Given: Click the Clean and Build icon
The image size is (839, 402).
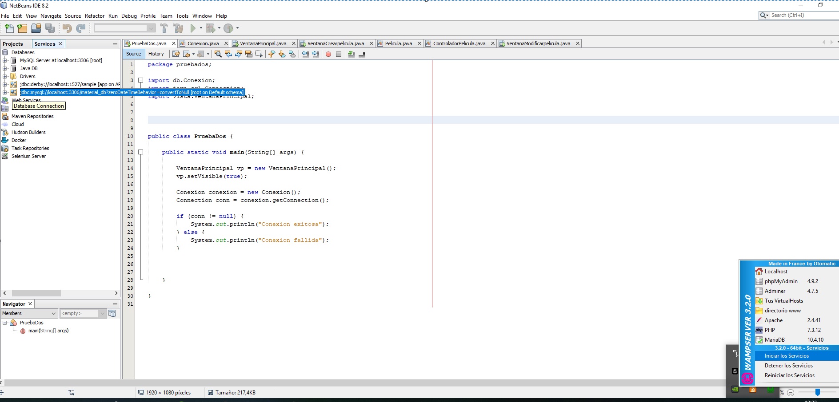Looking at the screenshot, I should point(178,28).
